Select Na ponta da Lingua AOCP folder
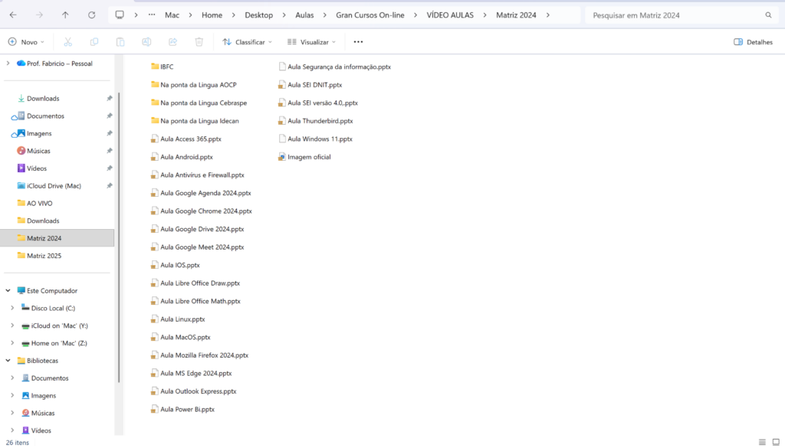Image resolution: width=785 pixels, height=448 pixels. pyautogui.click(x=194, y=84)
